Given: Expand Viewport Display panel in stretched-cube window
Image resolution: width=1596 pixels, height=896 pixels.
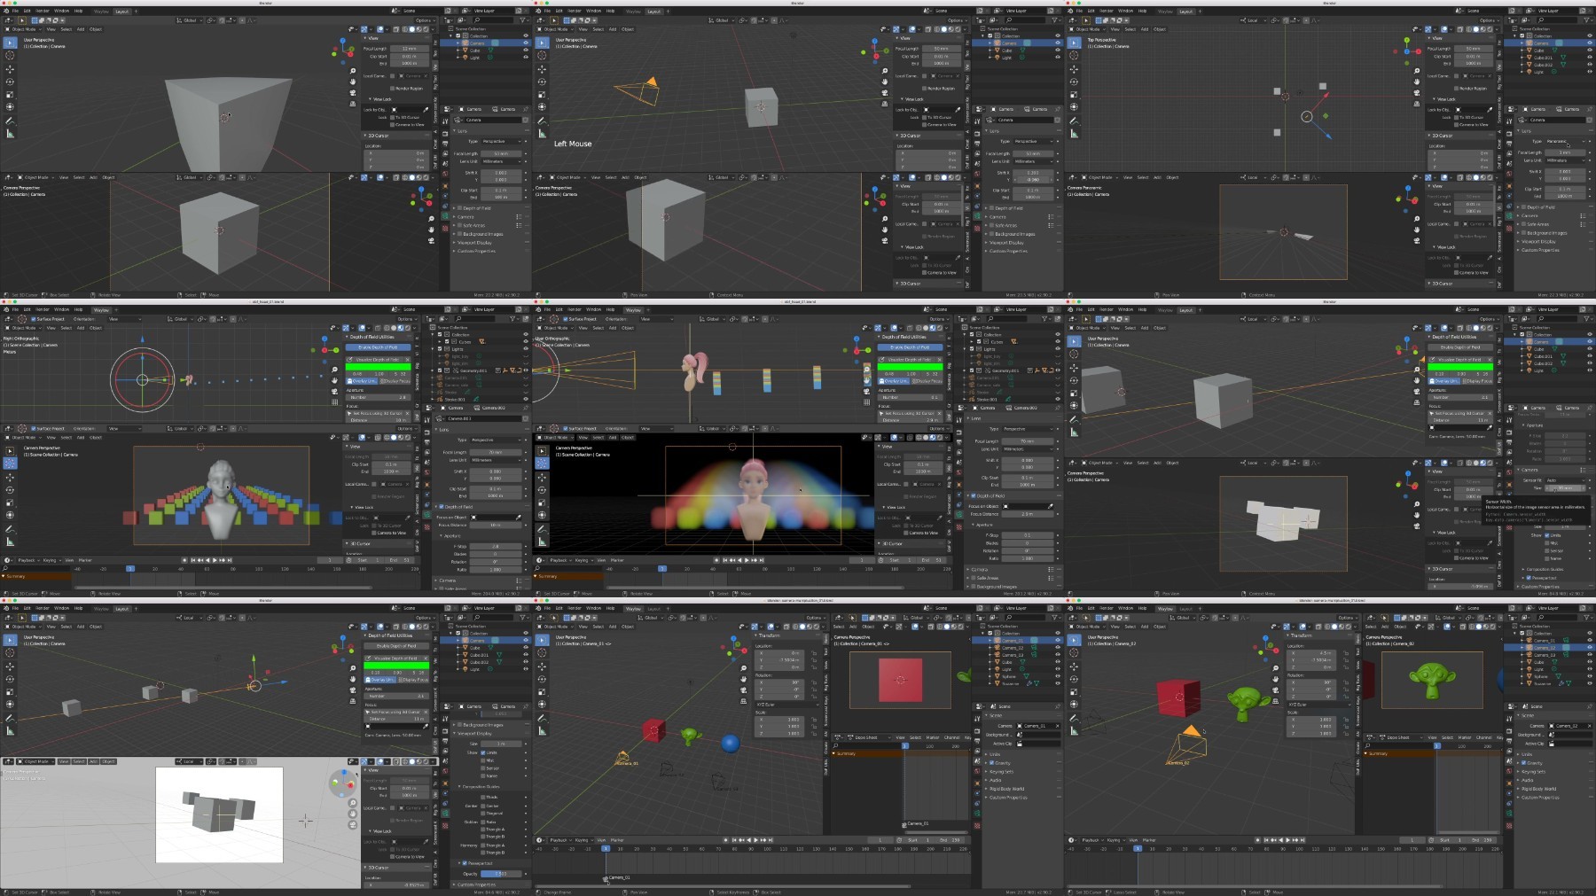Looking at the screenshot, I should [474, 243].
